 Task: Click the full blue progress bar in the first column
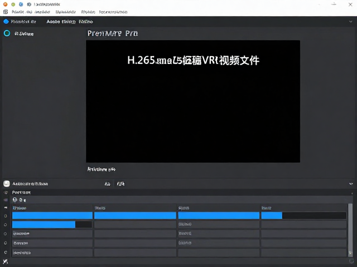click(52, 215)
